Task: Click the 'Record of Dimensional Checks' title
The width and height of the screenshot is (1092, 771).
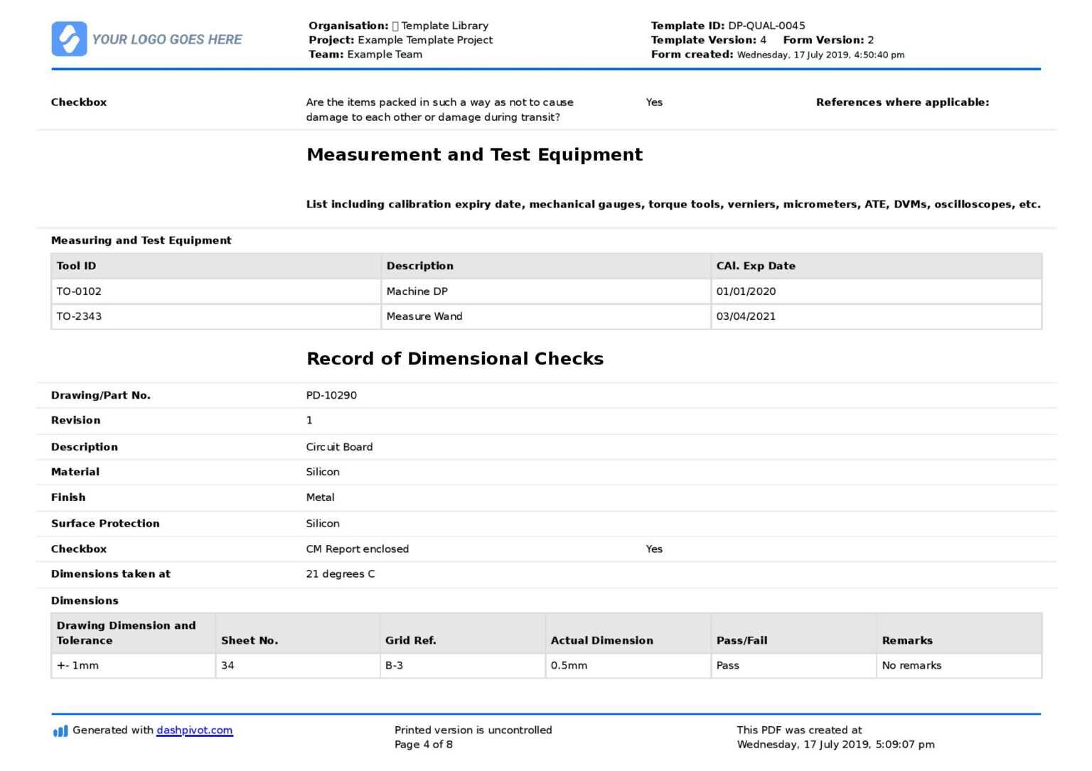Action: (456, 358)
